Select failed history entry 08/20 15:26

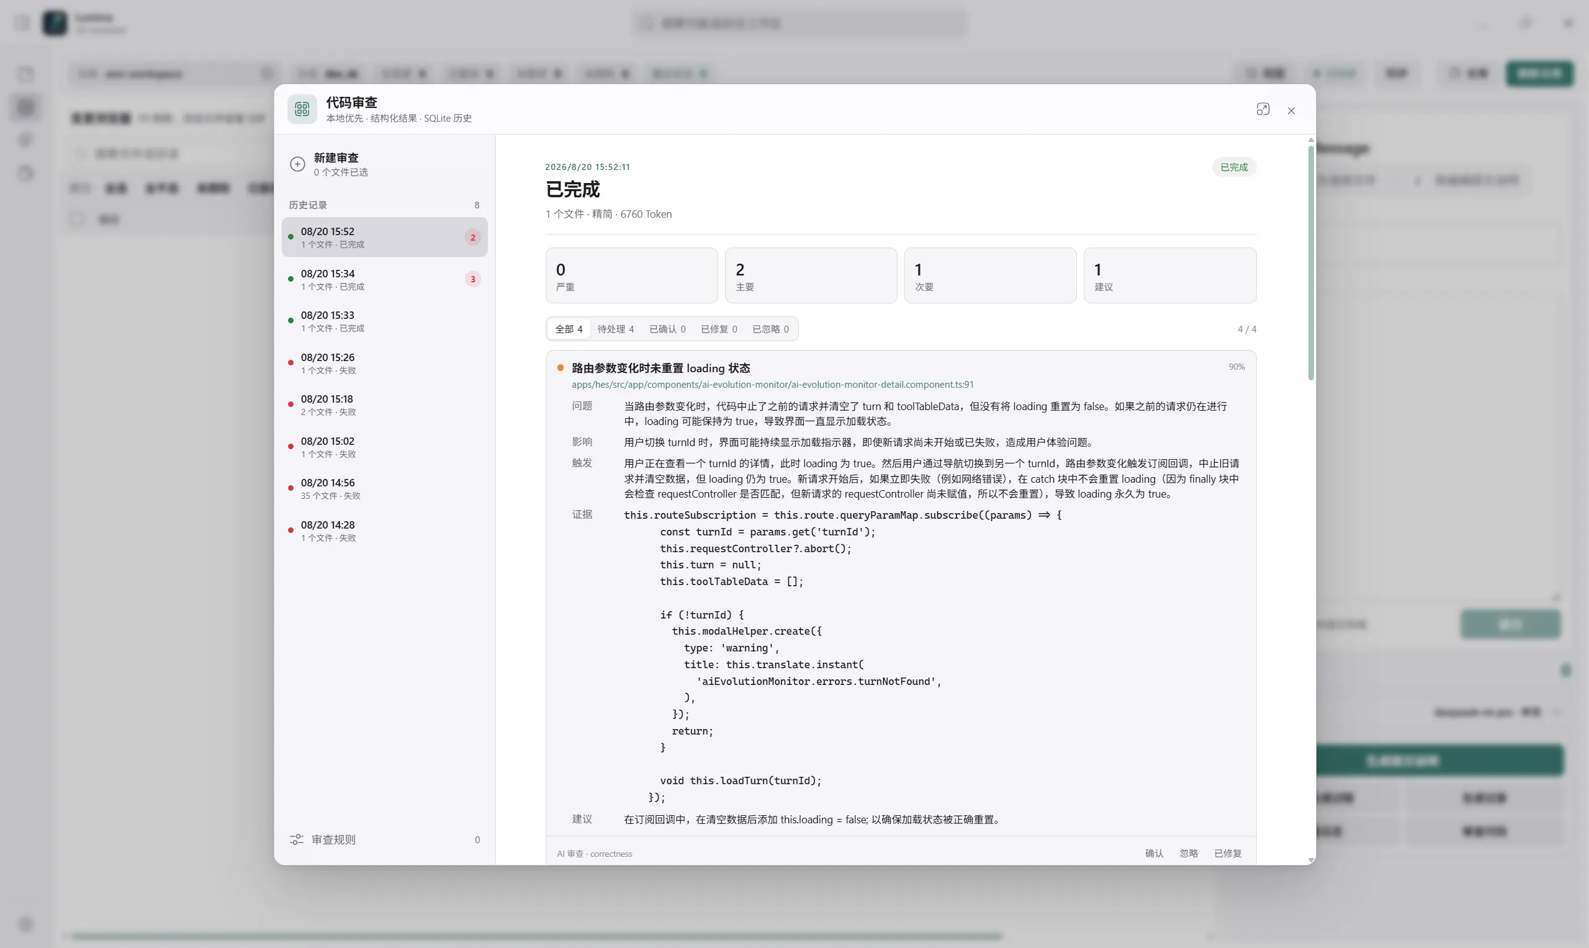pyautogui.click(x=385, y=363)
